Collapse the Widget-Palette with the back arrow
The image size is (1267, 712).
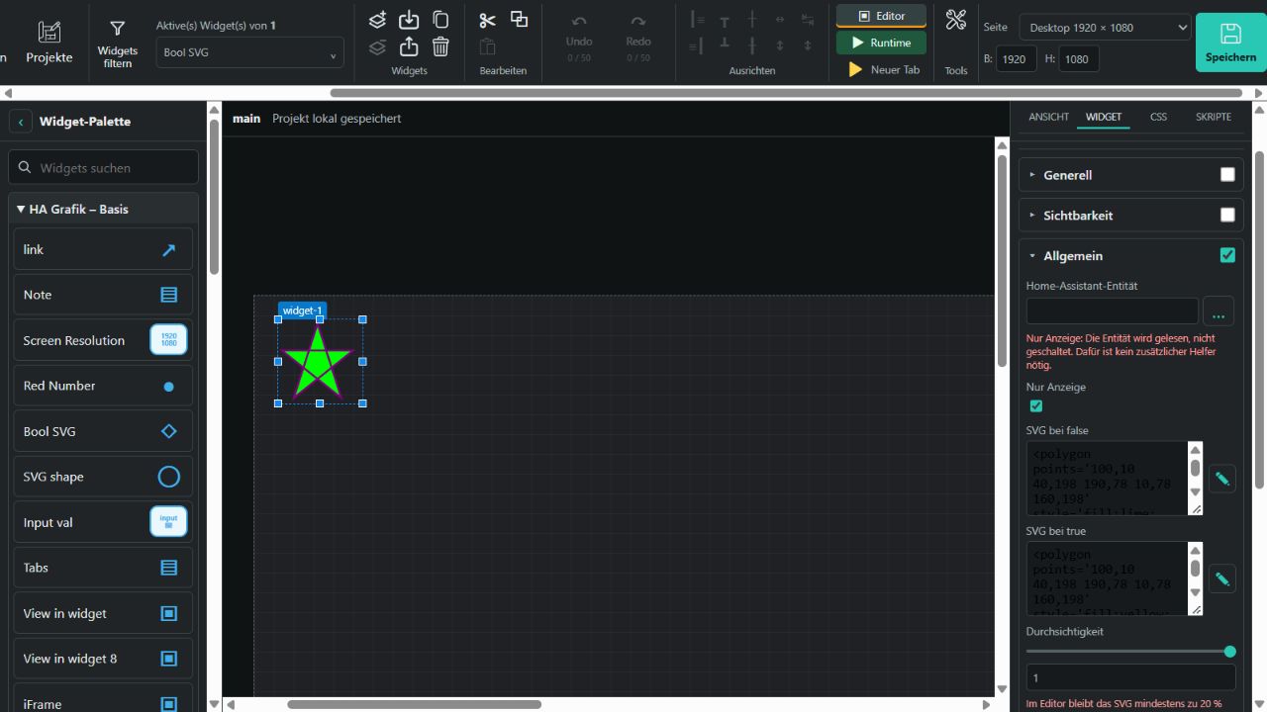pyautogui.click(x=21, y=122)
